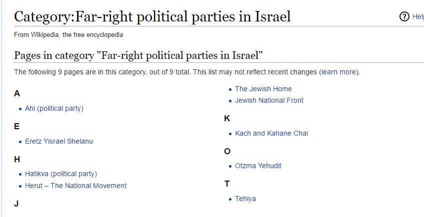Click the letter K group heading
Screen dimensions: 424x217
[x=227, y=118]
